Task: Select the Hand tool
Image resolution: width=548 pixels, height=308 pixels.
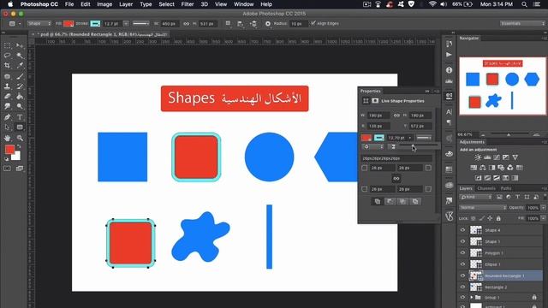Action: (x=8, y=138)
